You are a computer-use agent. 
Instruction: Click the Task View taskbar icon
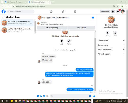[7, 101]
